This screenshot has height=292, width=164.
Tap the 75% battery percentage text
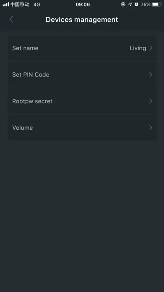point(146,5)
